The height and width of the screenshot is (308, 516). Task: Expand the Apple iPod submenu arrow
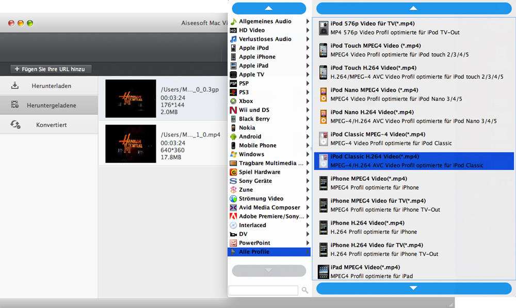coord(308,48)
